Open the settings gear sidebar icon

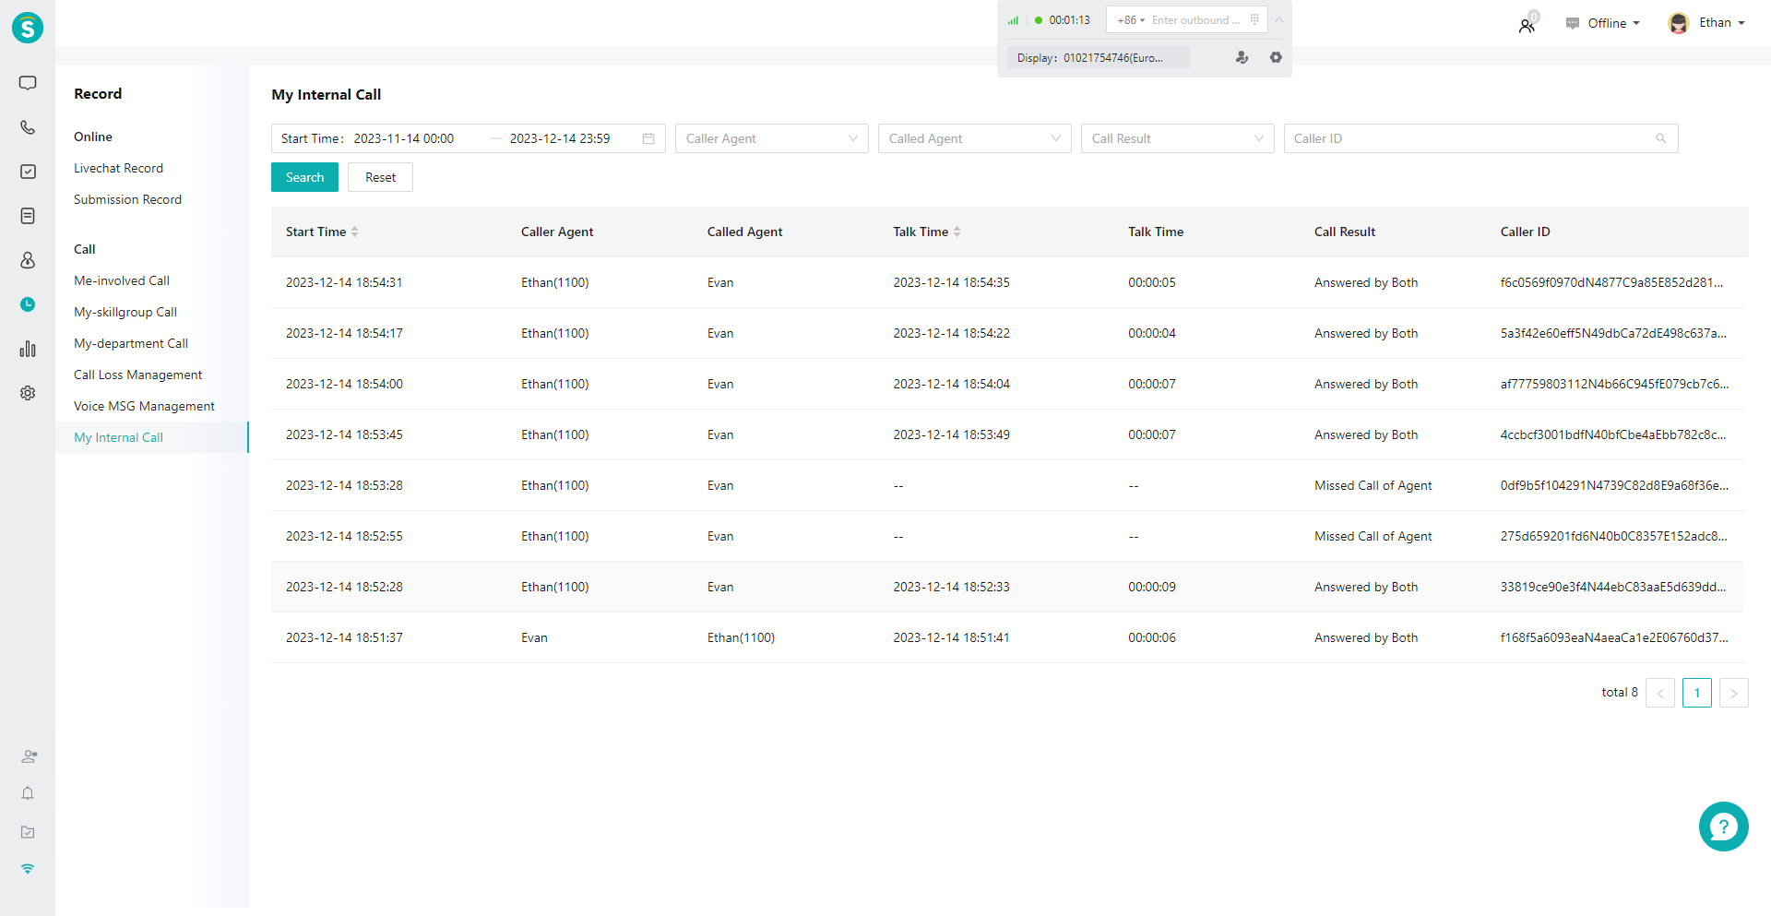click(28, 393)
